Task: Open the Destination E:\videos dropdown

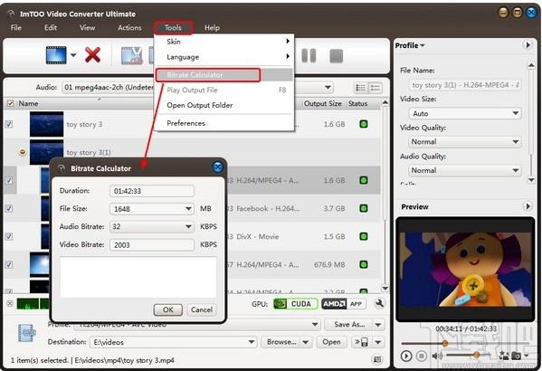Action: [252, 342]
